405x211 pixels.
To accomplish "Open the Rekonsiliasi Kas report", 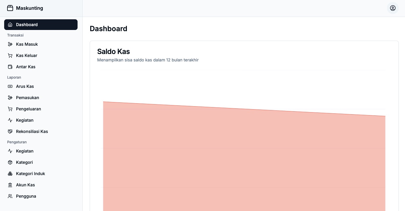I will pyautogui.click(x=32, y=131).
